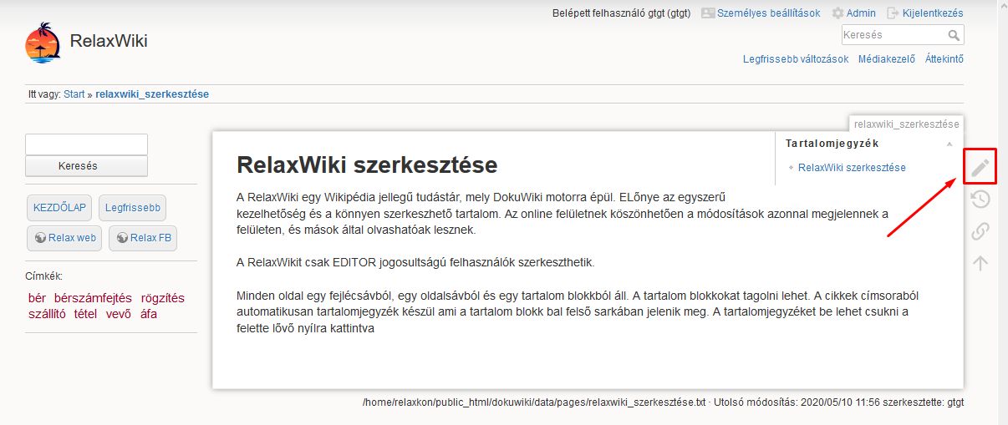Click the sidebar Legfrissebb button
Viewport: 1008px width, 425px height.
coord(132,208)
